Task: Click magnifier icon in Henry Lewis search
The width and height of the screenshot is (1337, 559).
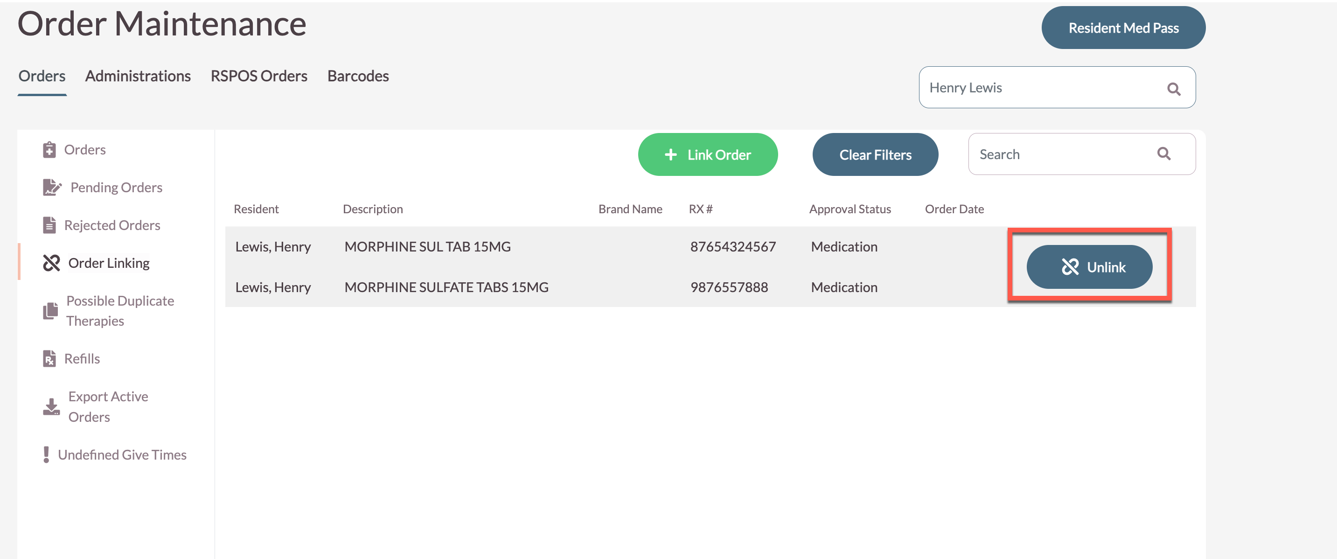Action: pyautogui.click(x=1174, y=89)
